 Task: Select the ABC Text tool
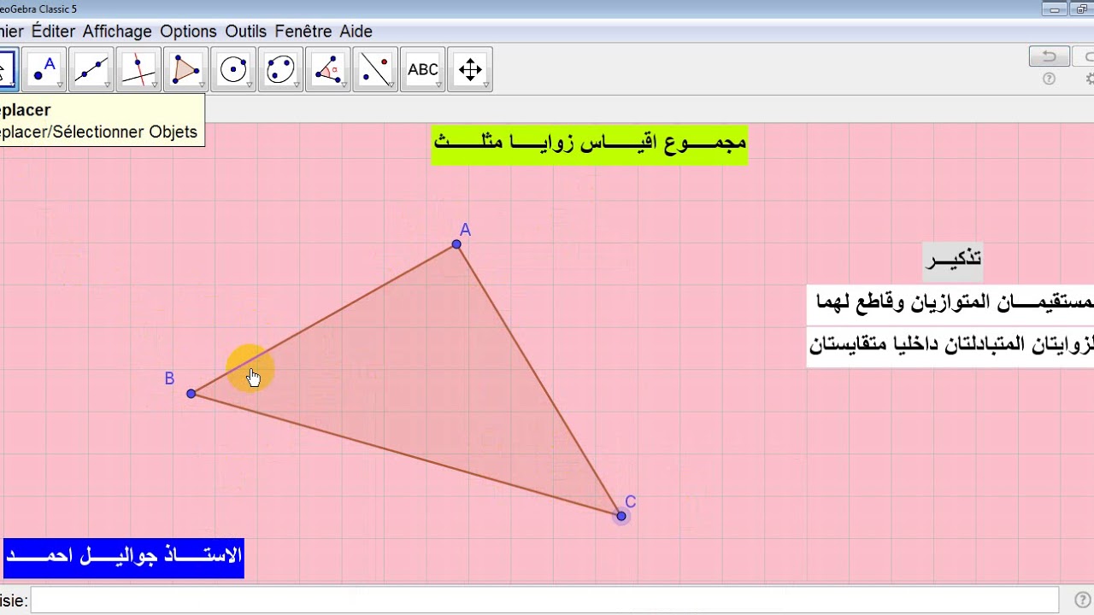click(x=423, y=69)
